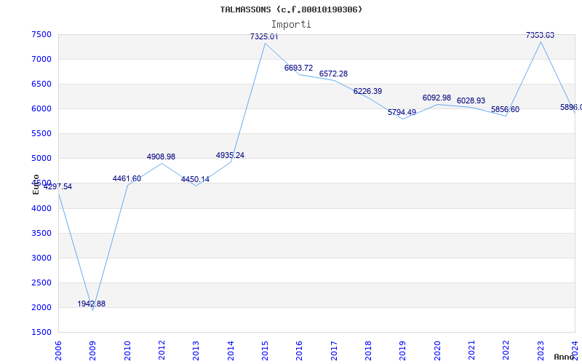
Task: Click y-axis tick 5500
Action: coord(41,134)
